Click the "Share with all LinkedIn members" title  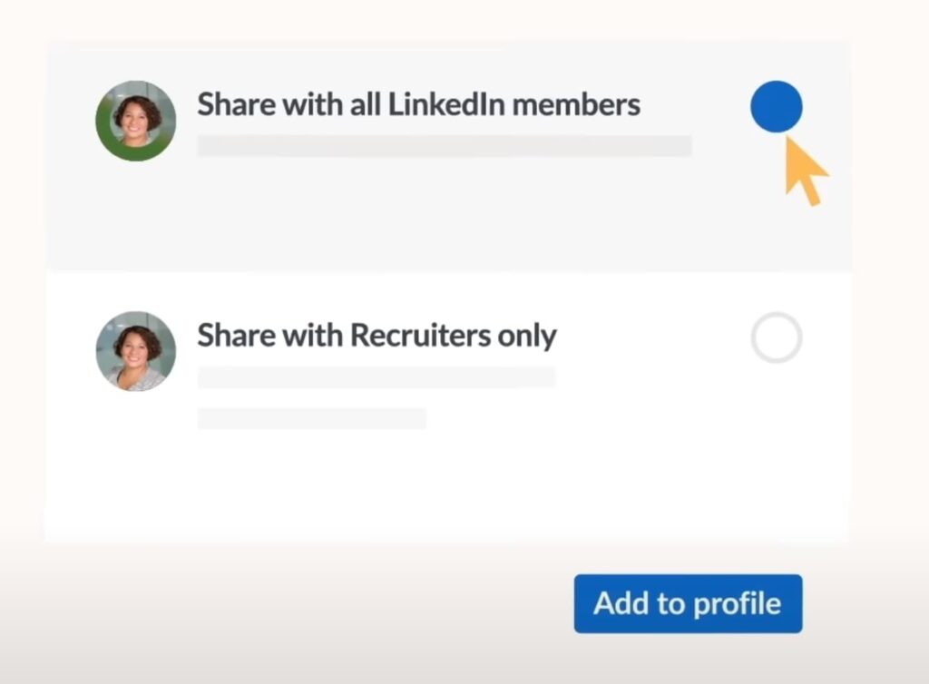pyautogui.click(x=418, y=105)
